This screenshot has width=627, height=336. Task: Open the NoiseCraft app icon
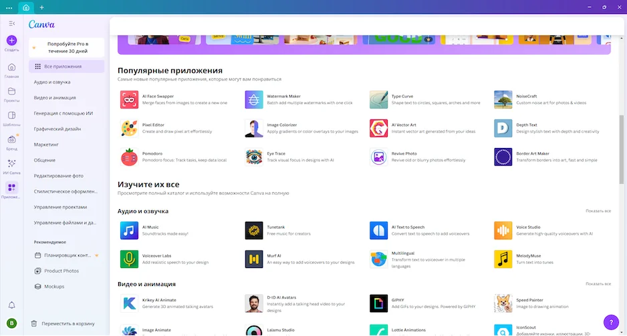click(503, 99)
